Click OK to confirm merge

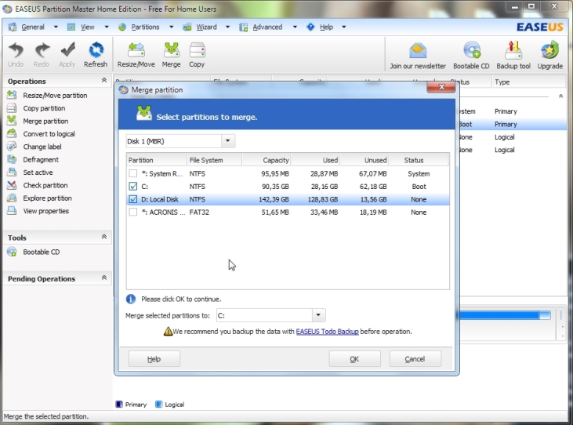[354, 359]
